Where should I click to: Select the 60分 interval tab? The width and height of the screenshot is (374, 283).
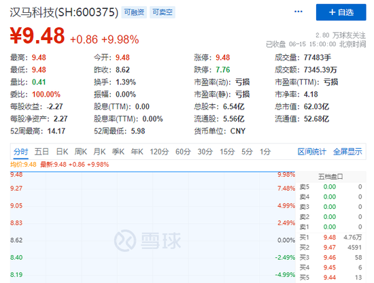tap(183, 152)
